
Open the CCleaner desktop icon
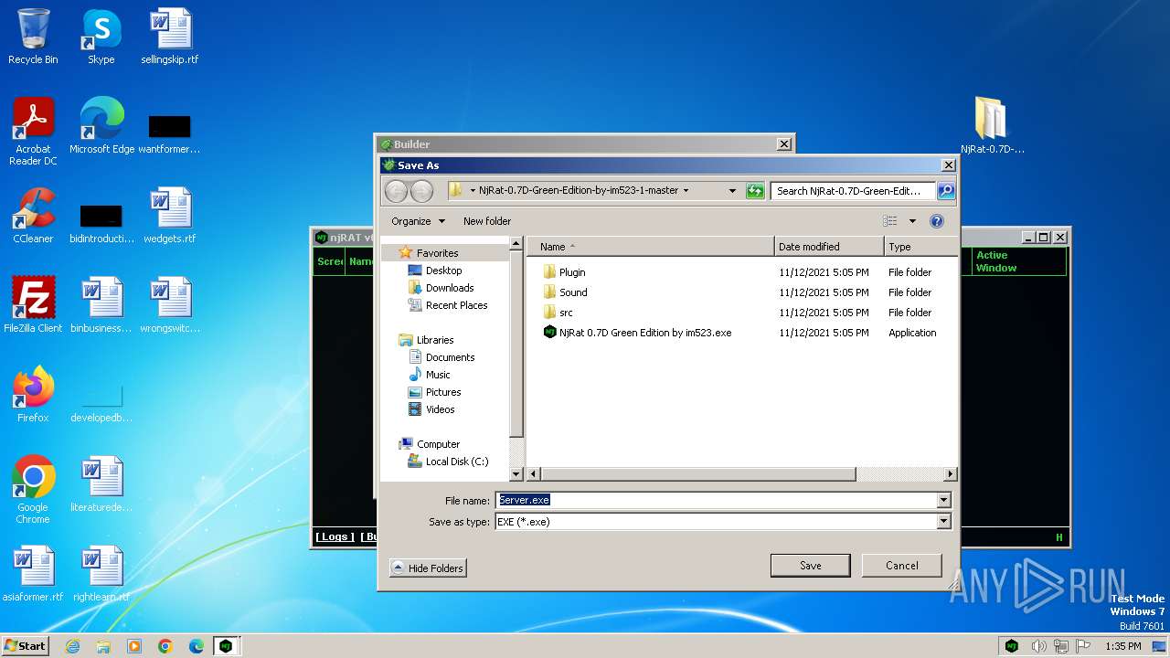click(x=33, y=216)
